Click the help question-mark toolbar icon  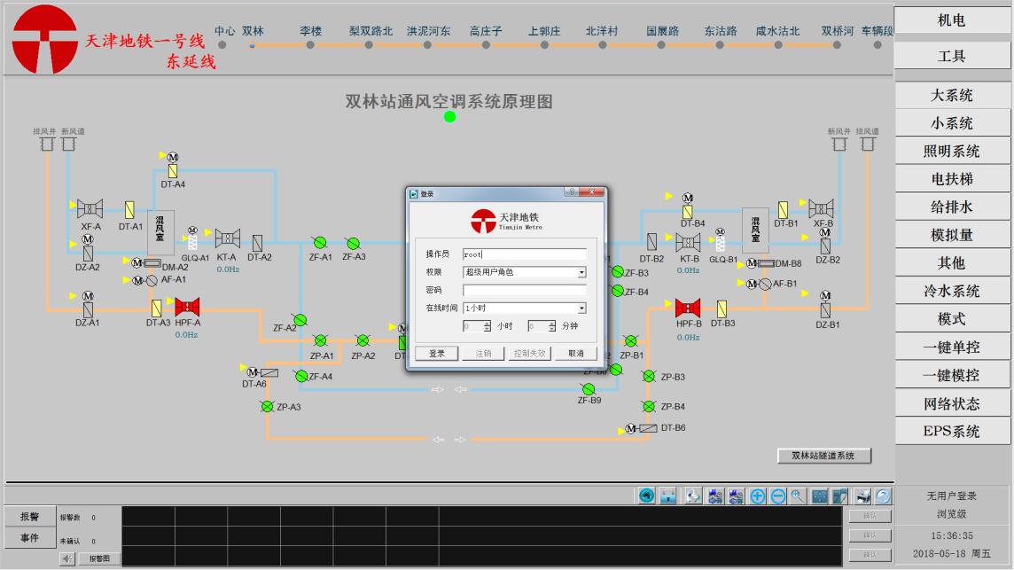tap(884, 496)
